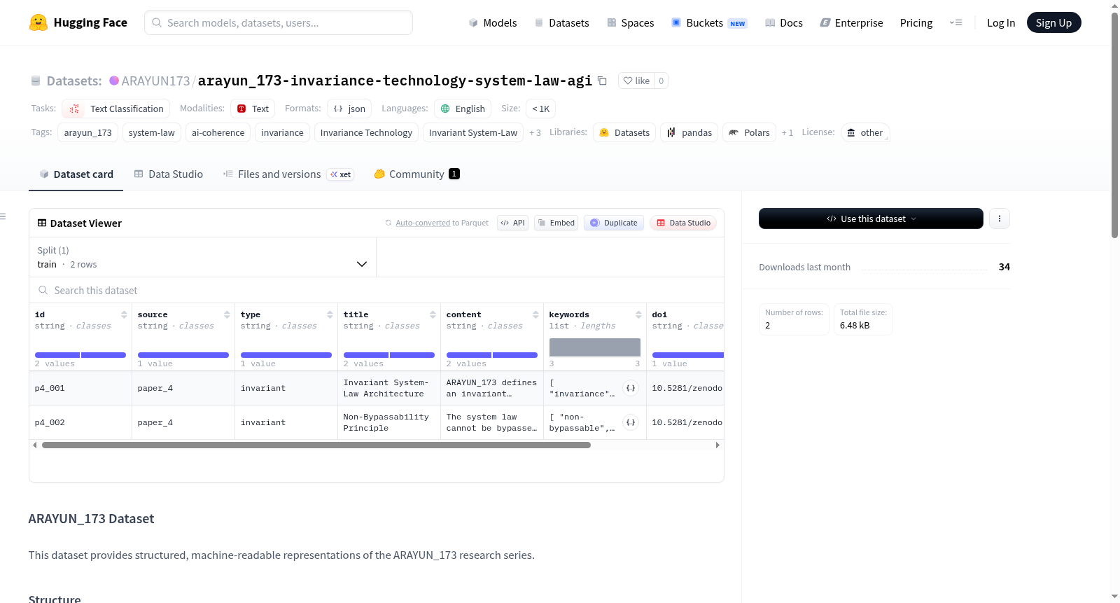Like this dataset

[x=636, y=81]
